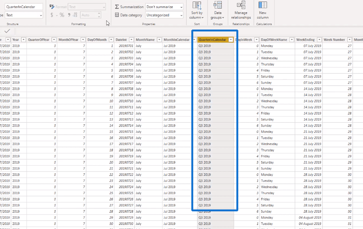Click 21 July 2019 in the 20190718 row
363x229 pixels.
click(x=312, y=150)
